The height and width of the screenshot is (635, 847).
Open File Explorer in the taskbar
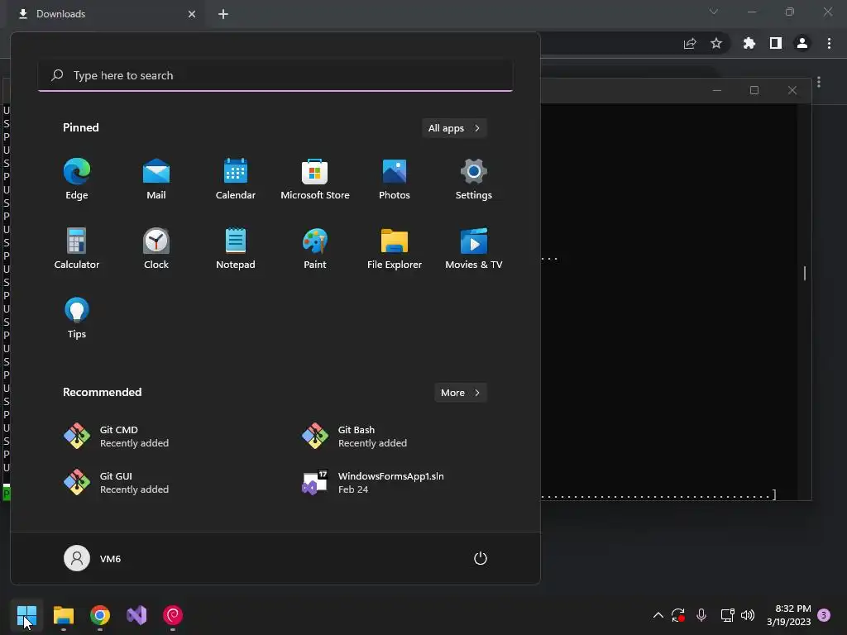click(x=63, y=615)
